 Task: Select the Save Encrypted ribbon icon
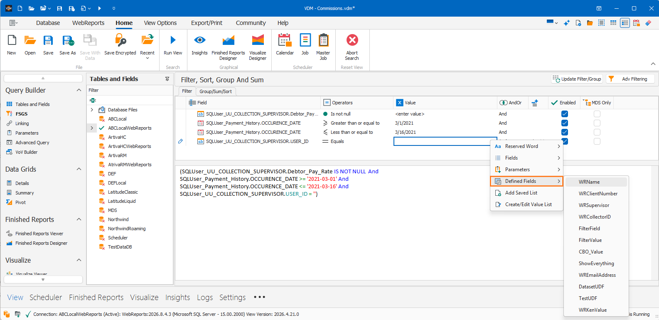coord(120,40)
